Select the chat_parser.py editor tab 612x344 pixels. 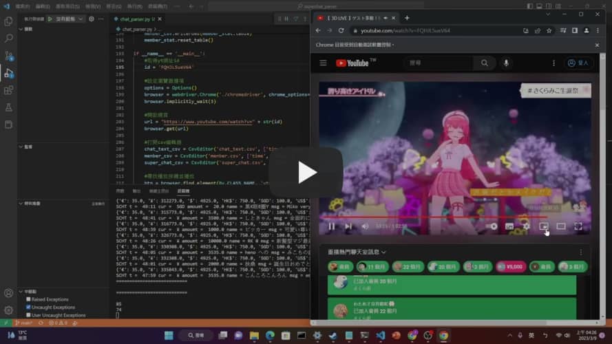(135, 19)
